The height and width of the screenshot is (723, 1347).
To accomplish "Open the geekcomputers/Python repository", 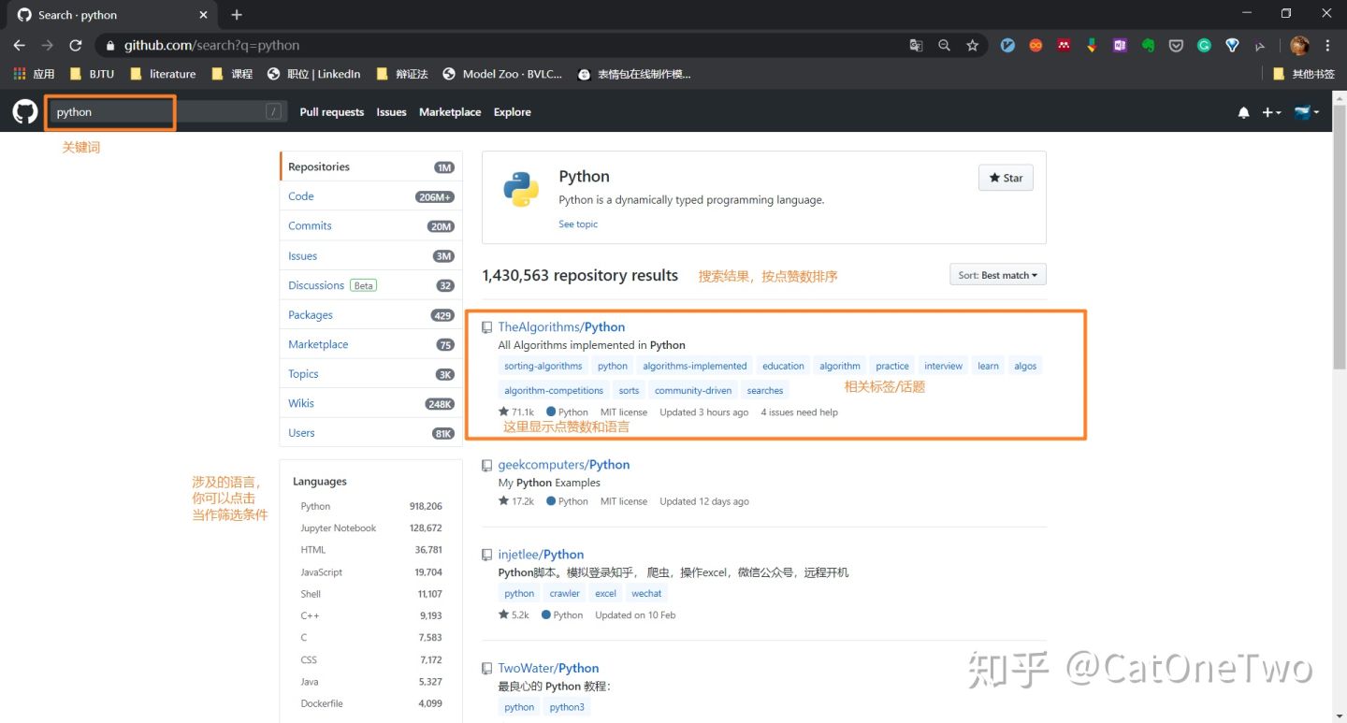I will point(564,465).
